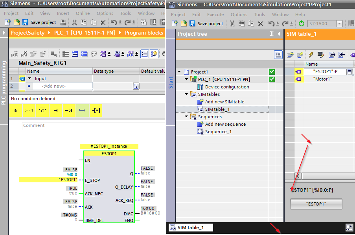Click export arrow icon in SIM table toolbar
355x235 pixels.
pos(332,55)
